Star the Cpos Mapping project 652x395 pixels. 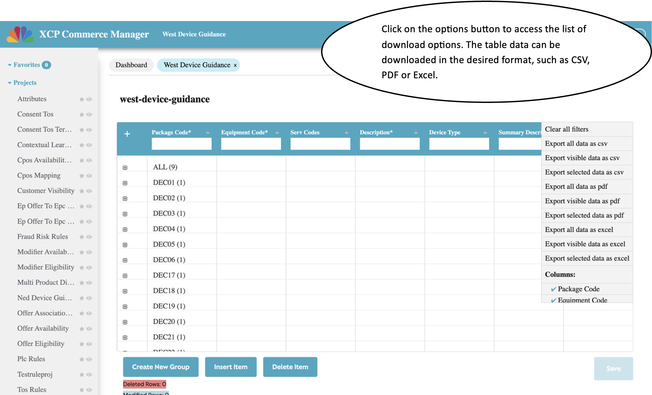point(82,176)
